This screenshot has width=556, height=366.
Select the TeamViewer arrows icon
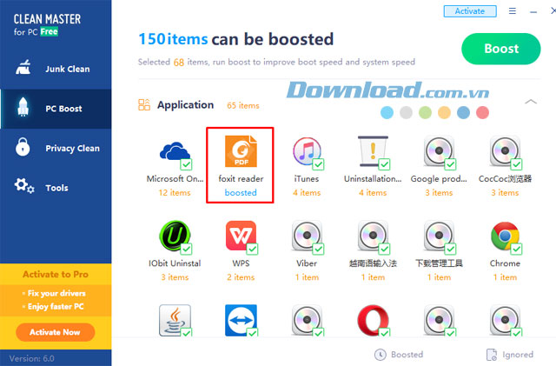pos(241,320)
